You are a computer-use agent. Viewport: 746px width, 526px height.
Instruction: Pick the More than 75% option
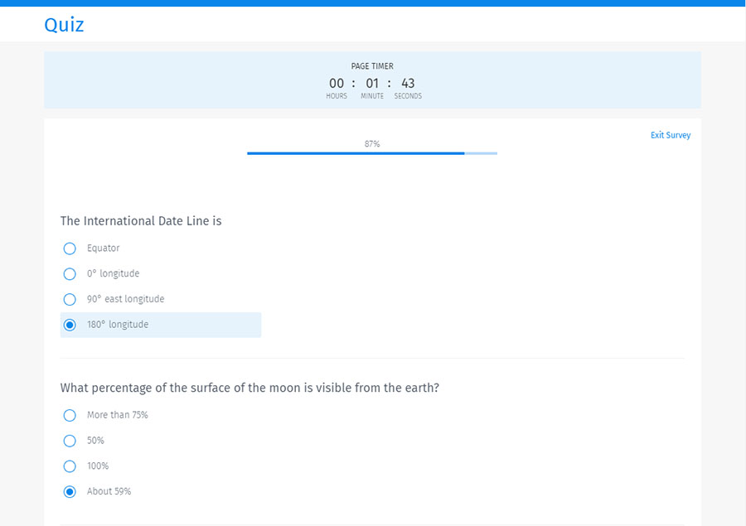click(x=70, y=415)
